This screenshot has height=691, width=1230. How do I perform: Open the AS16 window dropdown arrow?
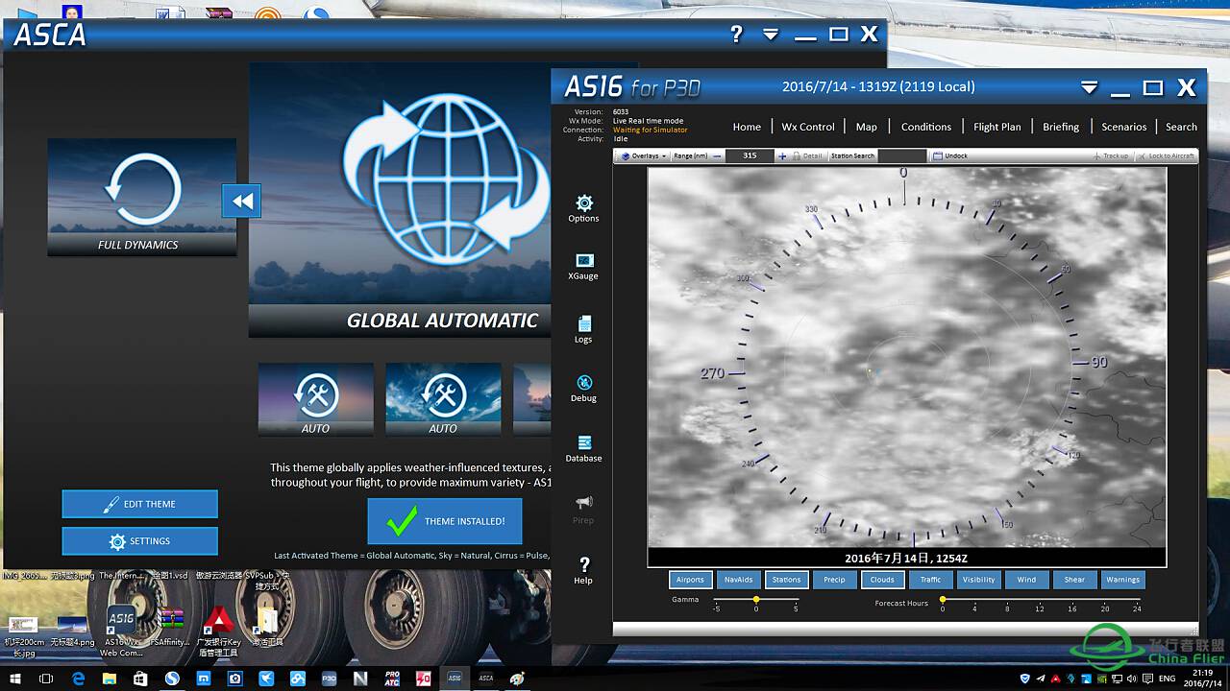[x=1089, y=86]
